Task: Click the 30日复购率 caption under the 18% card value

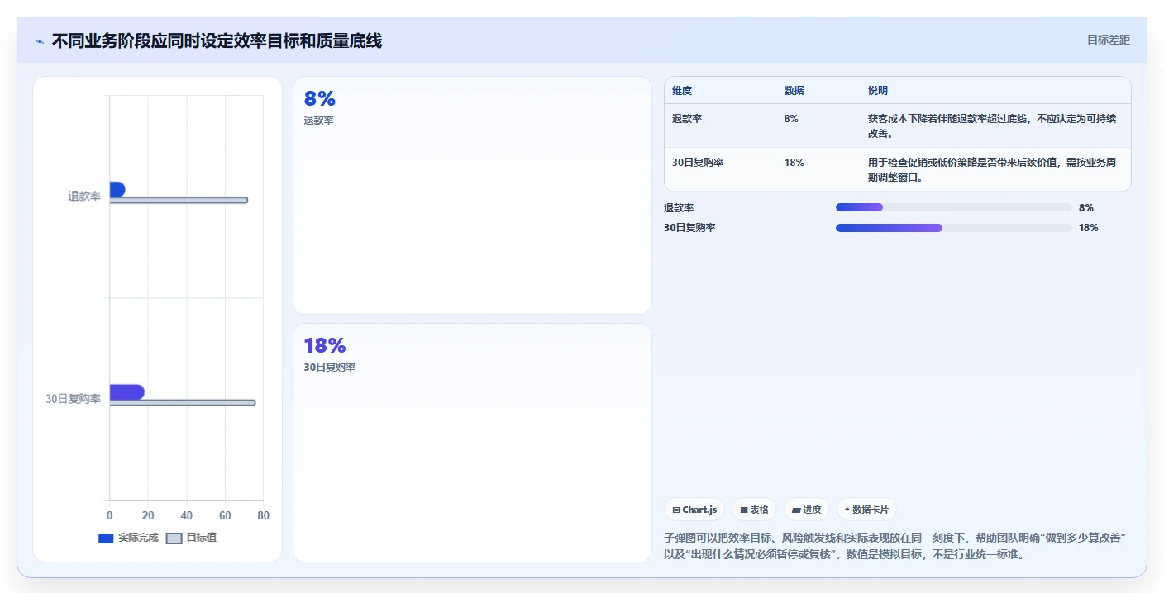Action: pyautogui.click(x=329, y=368)
